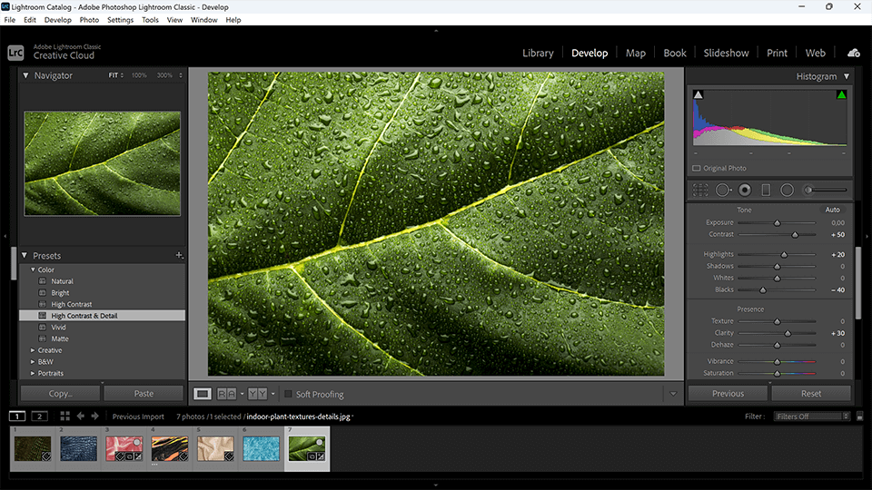Enable the Soft Proofing checkbox
872x490 pixels.
click(x=288, y=394)
